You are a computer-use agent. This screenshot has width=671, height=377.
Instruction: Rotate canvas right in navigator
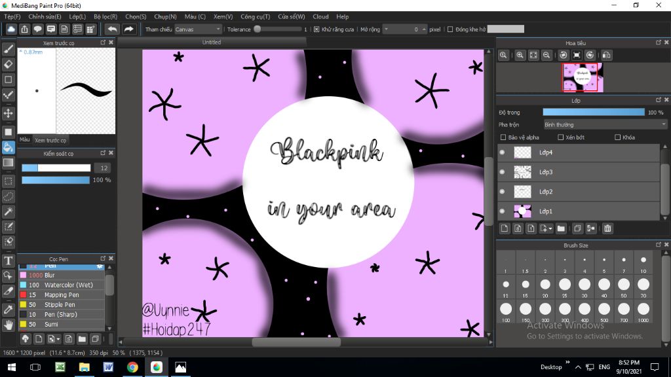click(590, 55)
